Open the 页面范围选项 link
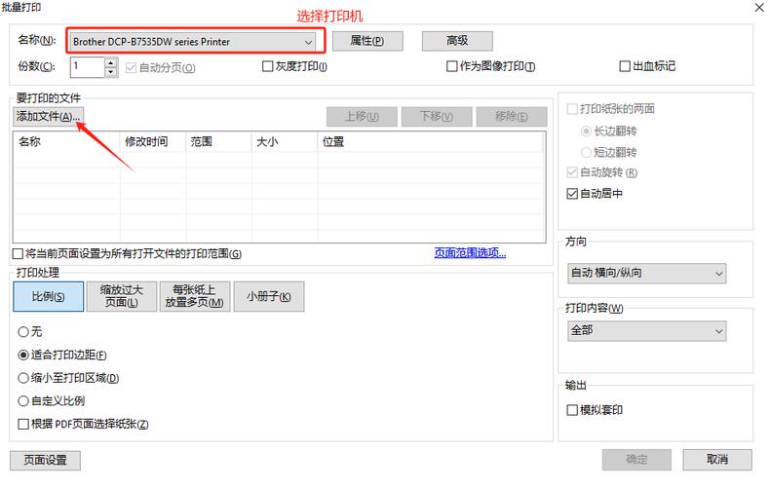 470,253
